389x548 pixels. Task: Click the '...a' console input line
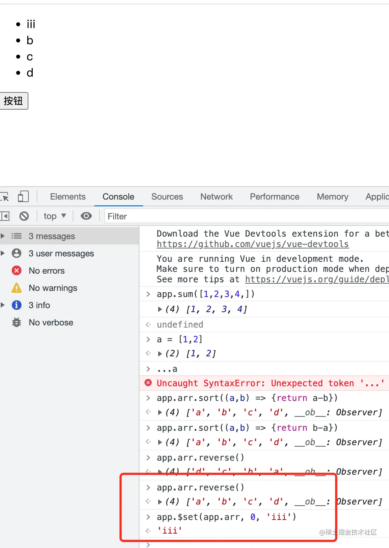[x=167, y=369]
